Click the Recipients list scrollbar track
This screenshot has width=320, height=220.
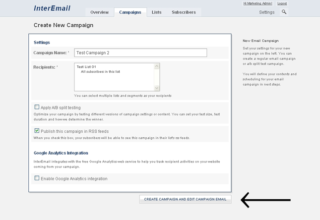tap(157, 77)
